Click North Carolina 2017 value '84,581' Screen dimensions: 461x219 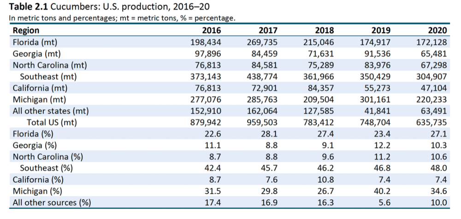[x=264, y=65]
